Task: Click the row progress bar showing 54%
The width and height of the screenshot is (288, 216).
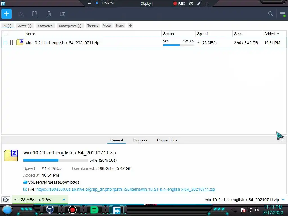Action: click(178, 45)
